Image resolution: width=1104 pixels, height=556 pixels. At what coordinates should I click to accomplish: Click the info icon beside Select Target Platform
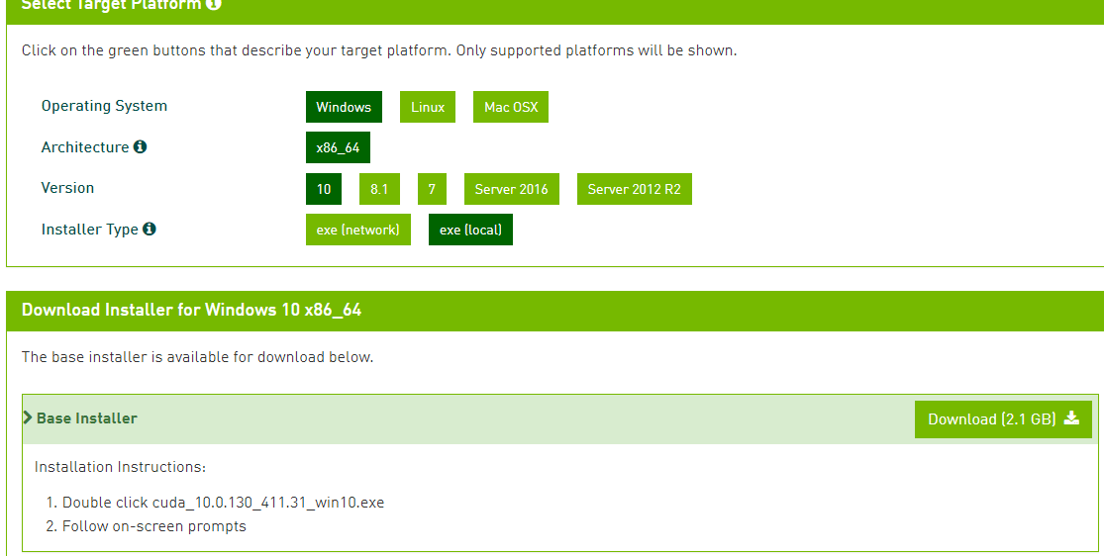pyautogui.click(x=215, y=4)
